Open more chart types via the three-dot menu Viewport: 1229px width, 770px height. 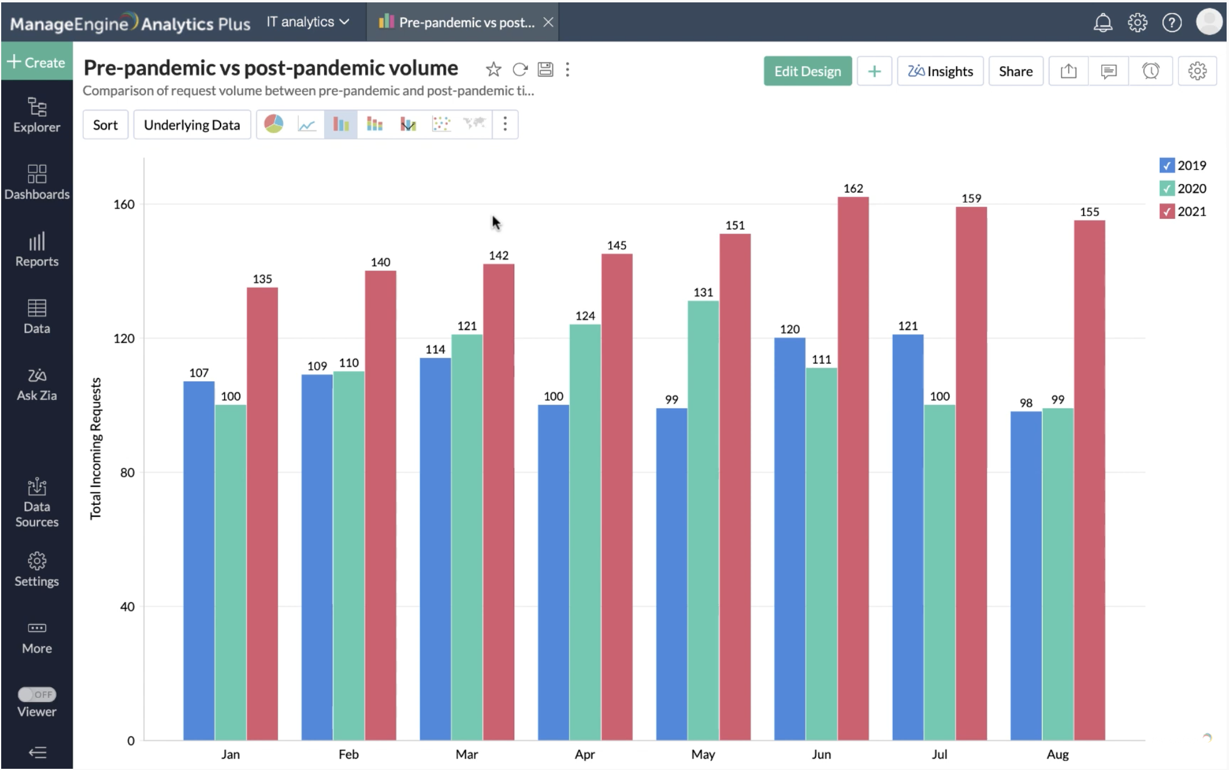[x=505, y=124]
